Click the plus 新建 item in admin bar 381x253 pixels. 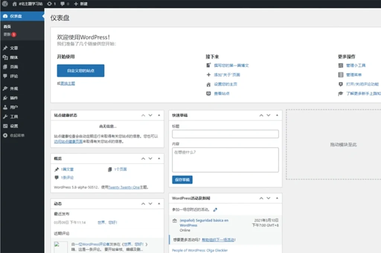pos(81,4)
